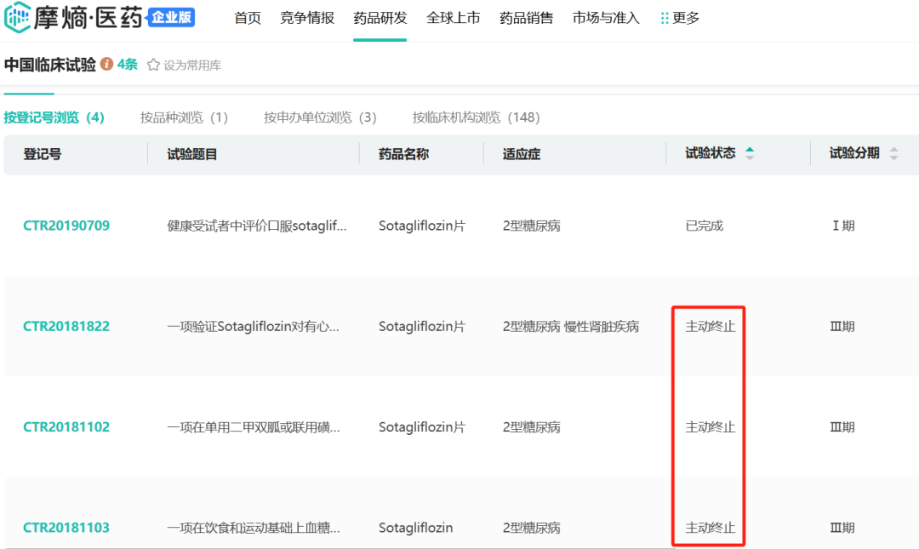919x549 pixels.
Task: Sort by 试验状态 using its arrow icon
Action: [750, 153]
